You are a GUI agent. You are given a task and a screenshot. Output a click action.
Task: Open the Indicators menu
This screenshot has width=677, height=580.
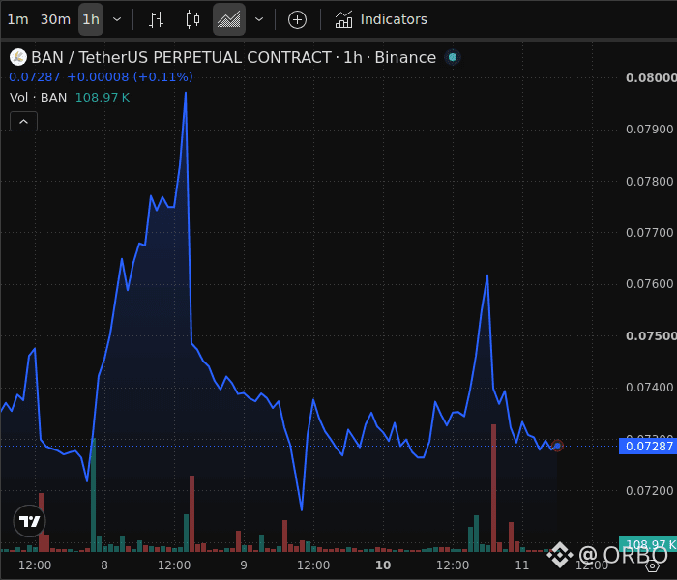tap(381, 19)
